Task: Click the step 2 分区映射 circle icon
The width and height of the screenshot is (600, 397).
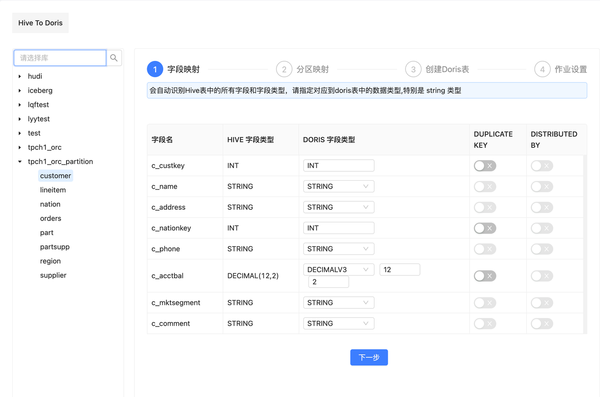Action: tap(284, 69)
